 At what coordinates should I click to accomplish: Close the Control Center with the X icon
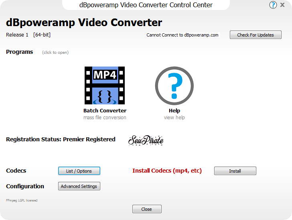pyautogui.click(x=282, y=5)
